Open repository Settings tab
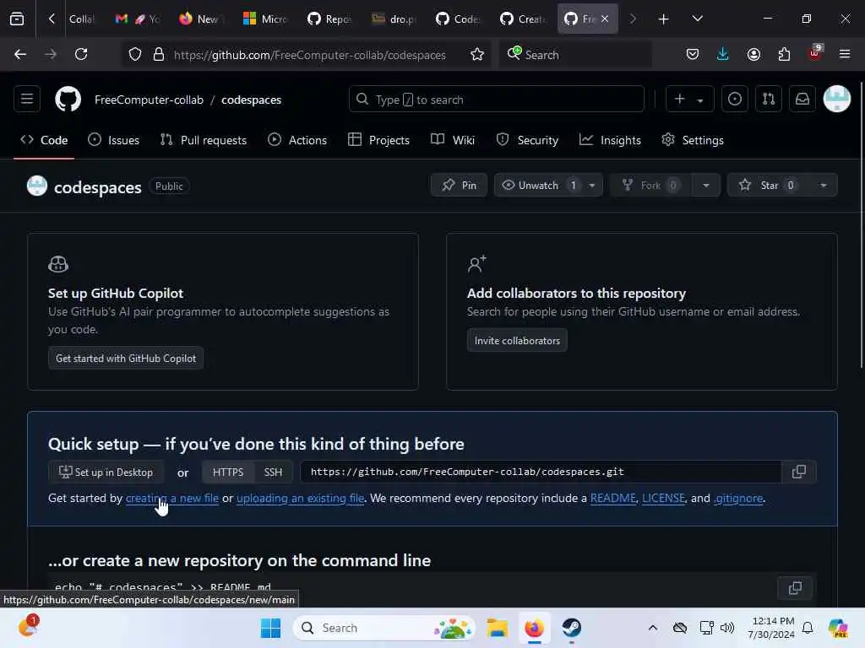Screen dimensions: 865x648 click(693, 140)
